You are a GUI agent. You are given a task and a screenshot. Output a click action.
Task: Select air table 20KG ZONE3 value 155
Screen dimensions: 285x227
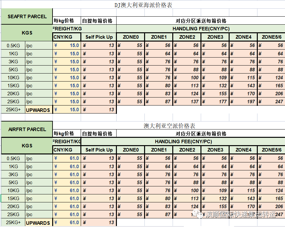[x=215, y=206]
